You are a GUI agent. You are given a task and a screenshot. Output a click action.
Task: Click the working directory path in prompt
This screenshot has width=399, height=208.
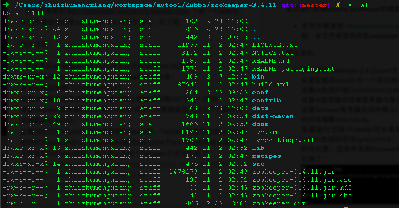pos(145,5)
